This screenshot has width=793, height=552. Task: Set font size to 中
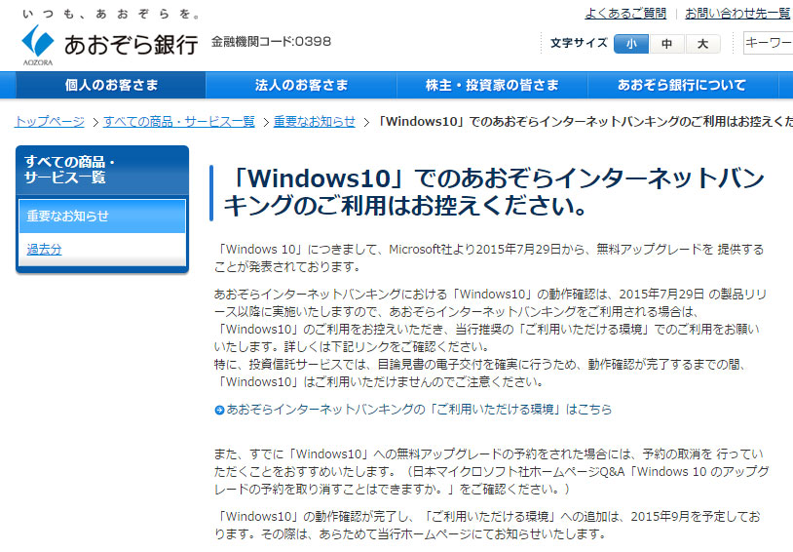point(666,44)
